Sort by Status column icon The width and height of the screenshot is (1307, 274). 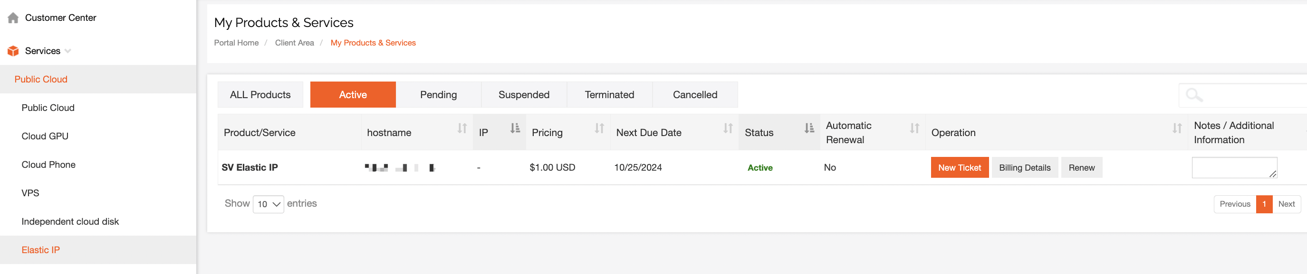809,128
